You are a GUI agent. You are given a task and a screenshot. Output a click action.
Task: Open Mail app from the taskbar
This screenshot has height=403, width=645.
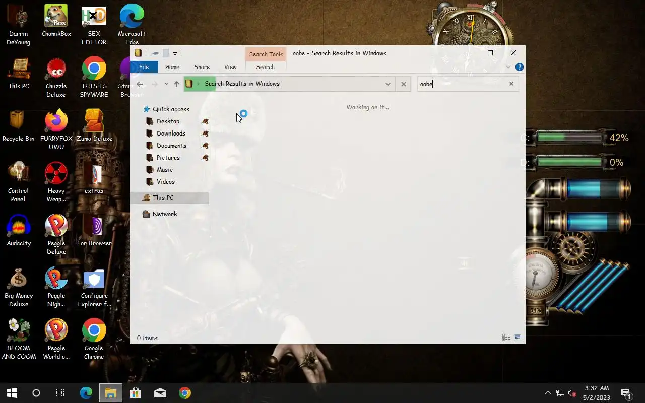click(160, 393)
